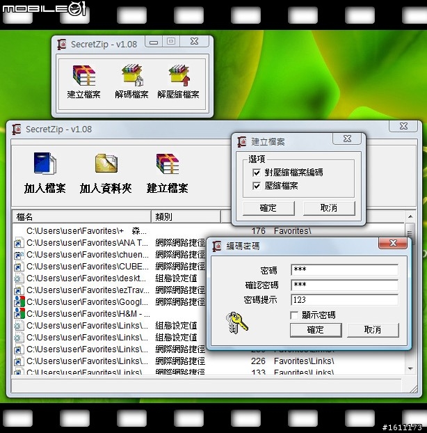
Task: Click size value 226 near bottom
Action: coord(258,361)
